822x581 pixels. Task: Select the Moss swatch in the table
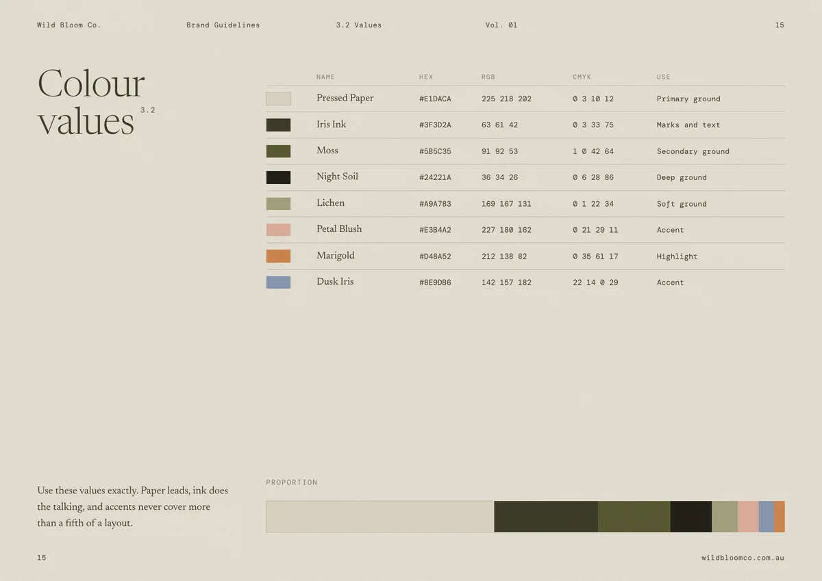pyautogui.click(x=278, y=151)
